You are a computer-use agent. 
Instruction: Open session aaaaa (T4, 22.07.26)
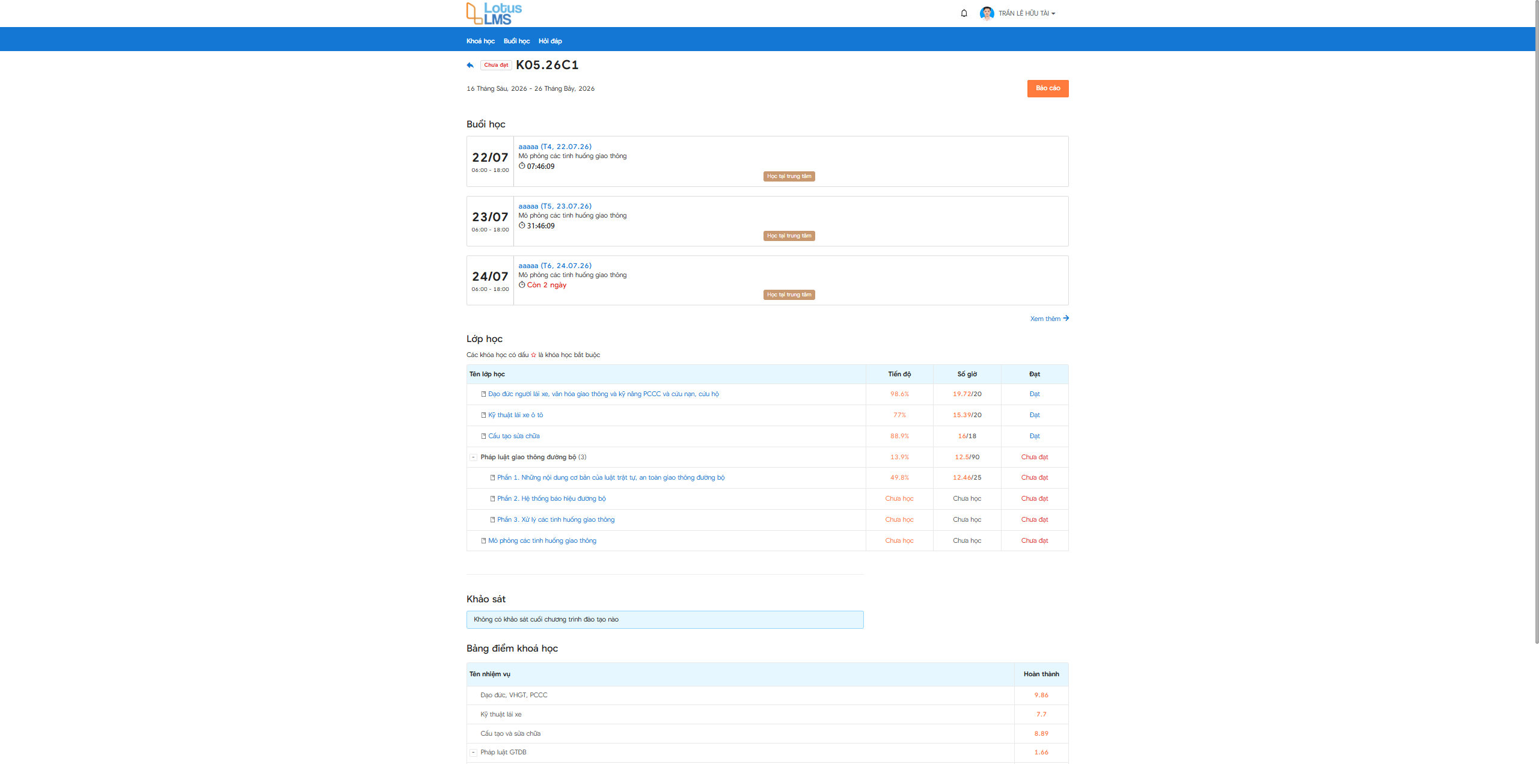click(x=555, y=147)
